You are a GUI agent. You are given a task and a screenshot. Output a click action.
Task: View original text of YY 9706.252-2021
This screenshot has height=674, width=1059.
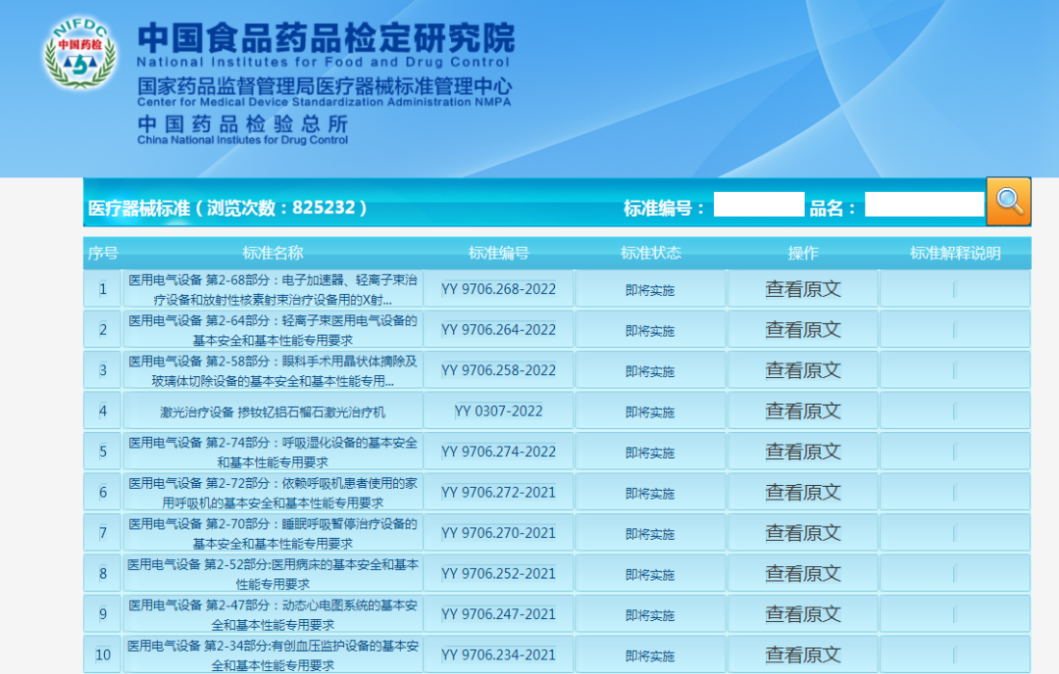coord(803,573)
